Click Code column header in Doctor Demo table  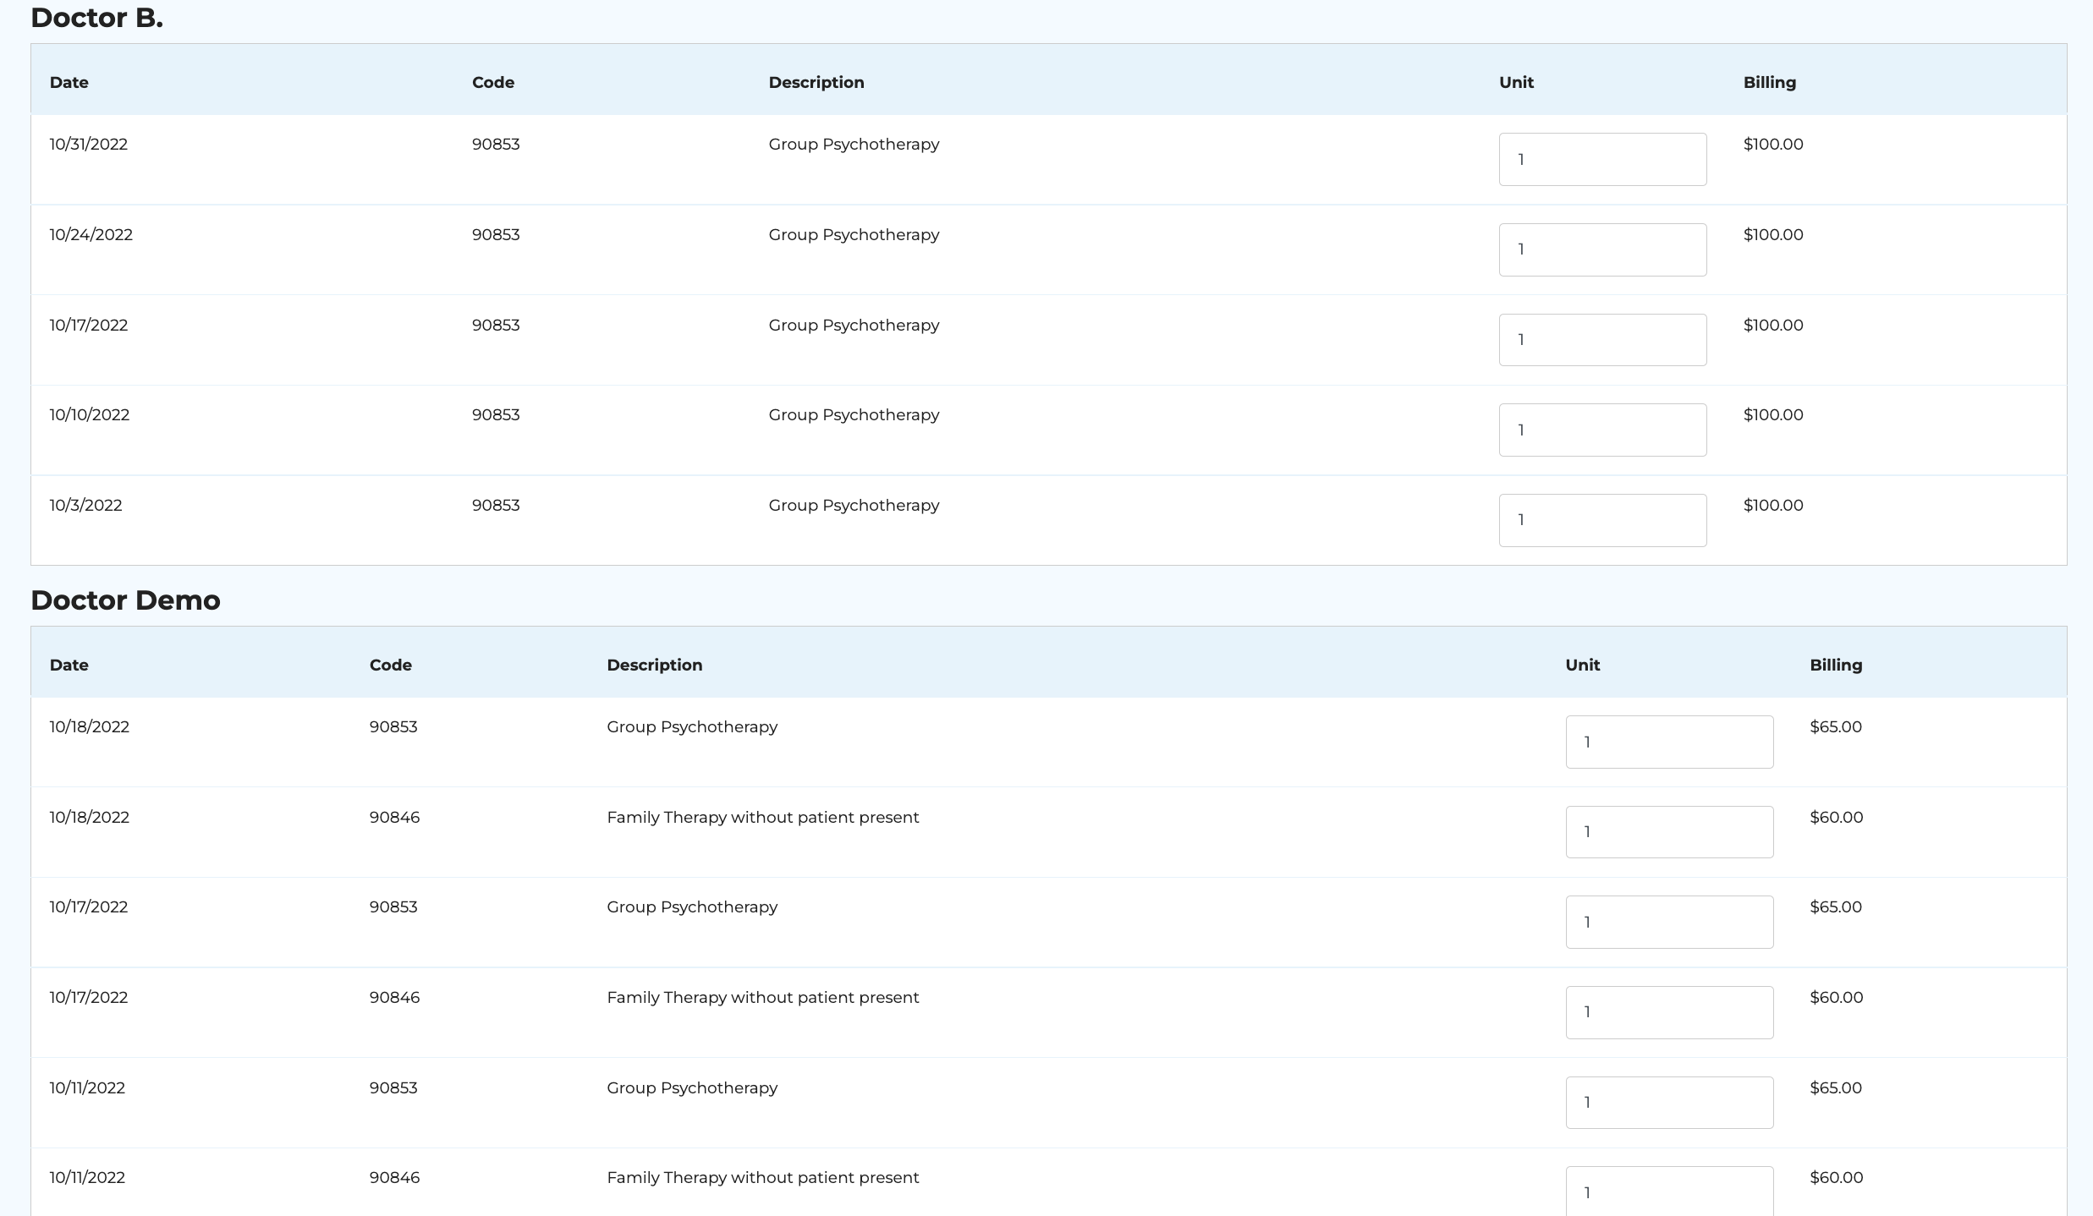tap(390, 666)
